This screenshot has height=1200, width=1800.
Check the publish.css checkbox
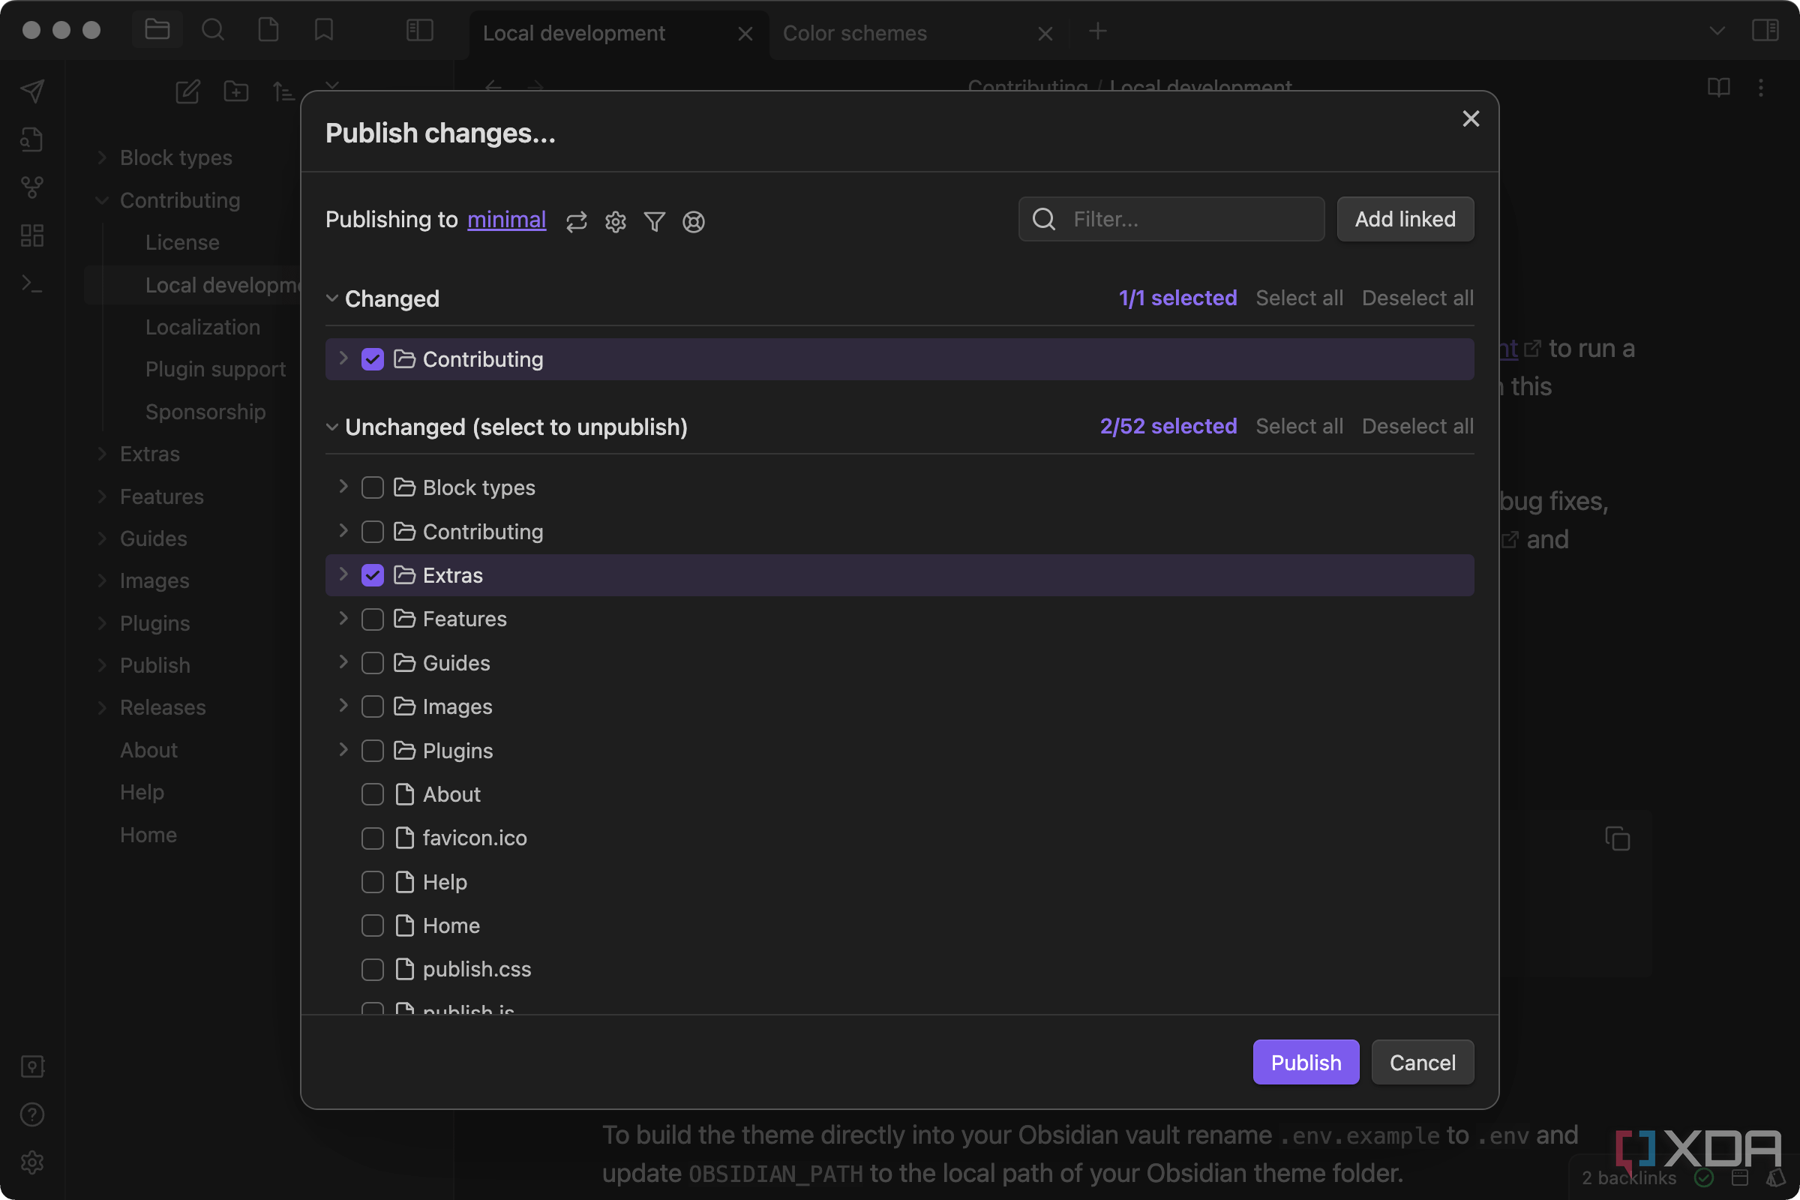coord(372,969)
